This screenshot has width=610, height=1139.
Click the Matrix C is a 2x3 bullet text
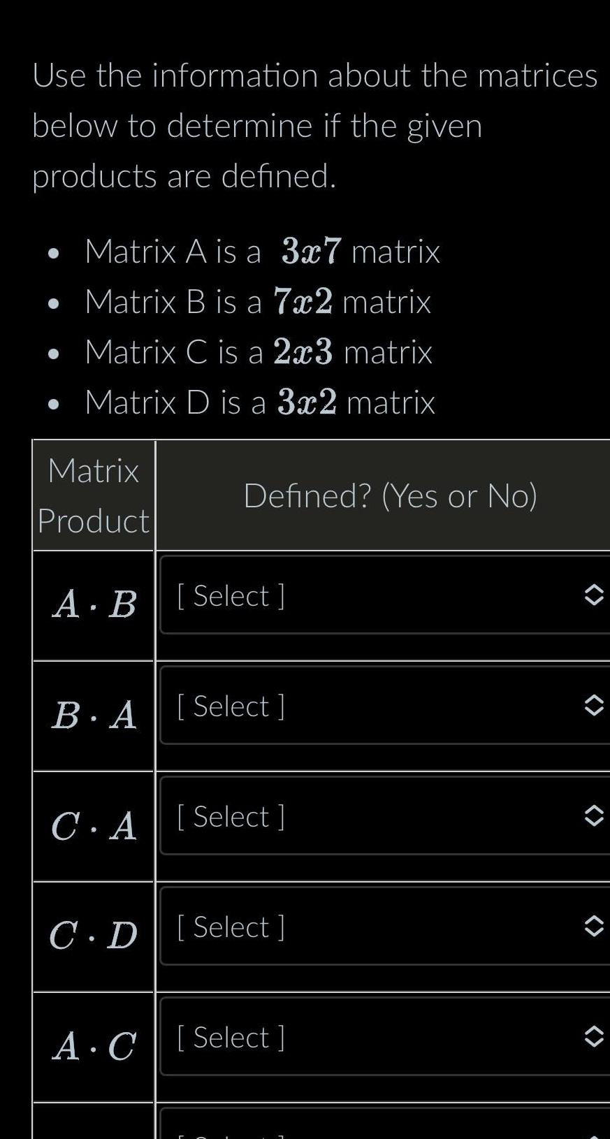259,354
